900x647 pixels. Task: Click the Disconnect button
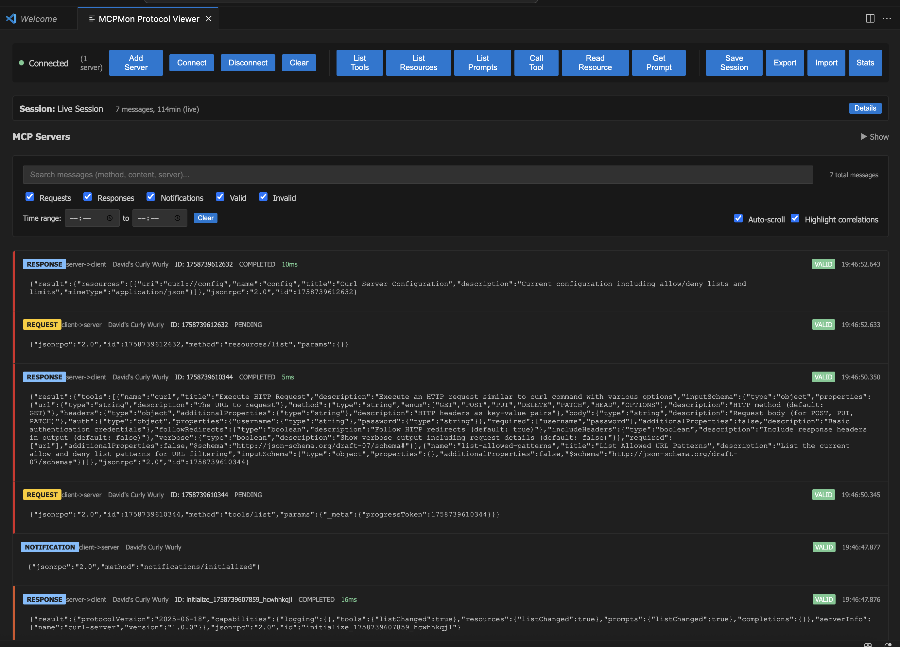(x=248, y=63)
